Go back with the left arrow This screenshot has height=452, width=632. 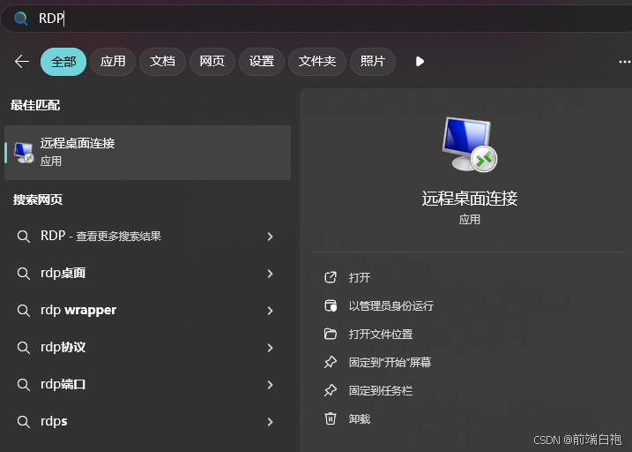(22, 62)
